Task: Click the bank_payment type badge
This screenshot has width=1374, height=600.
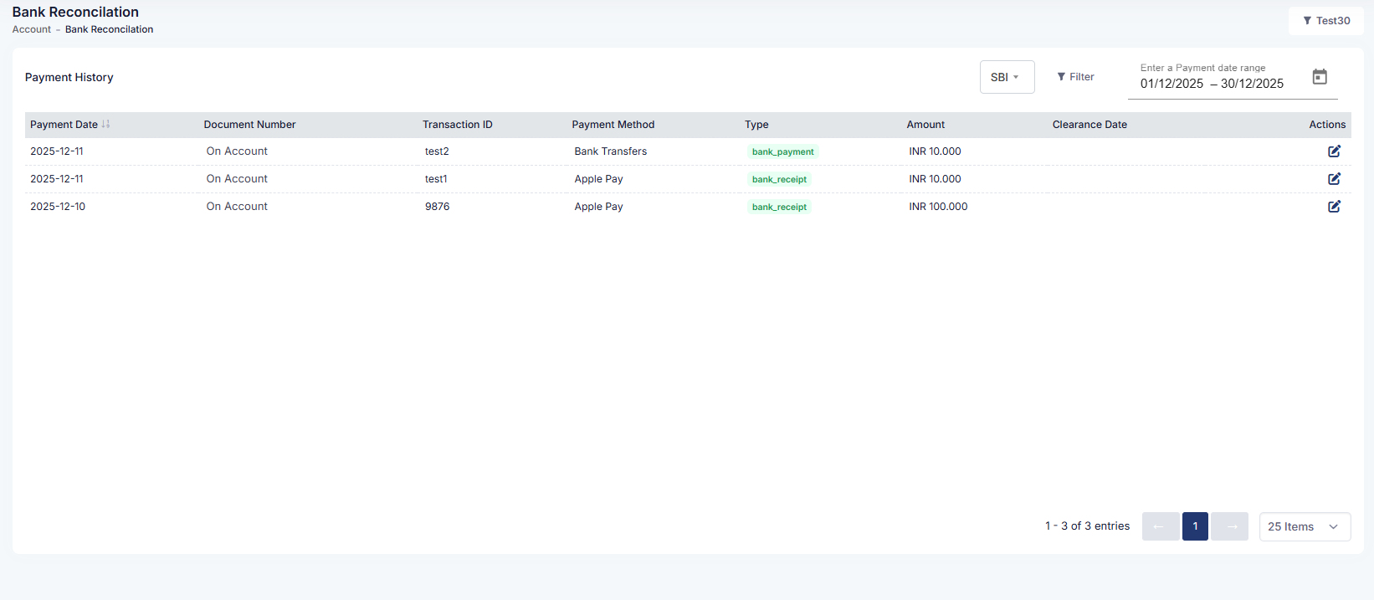Action: (782, 152)
